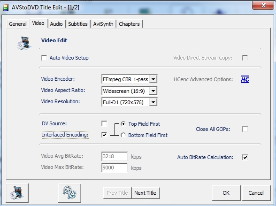Open the AviSynth tab
The image size is (276, 206).
[x=103, y=24]
